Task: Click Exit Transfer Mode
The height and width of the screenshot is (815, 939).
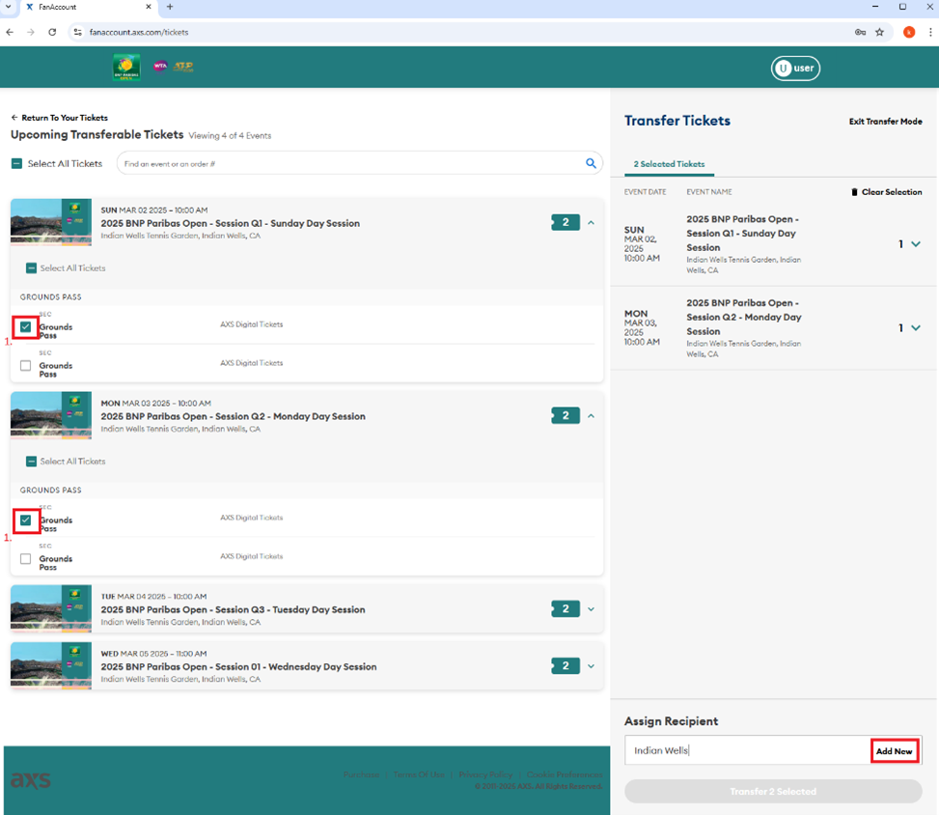Action: (885, 122)
